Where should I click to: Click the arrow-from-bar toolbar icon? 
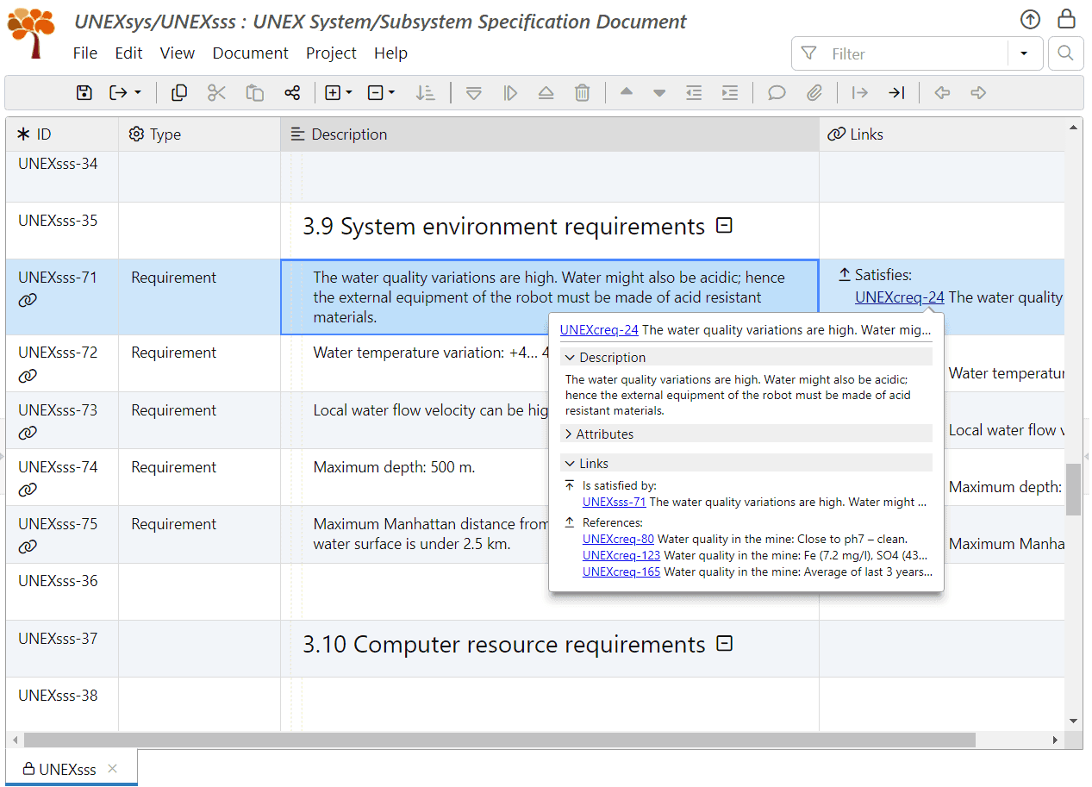pyautogui.click(x=859, y=93)
